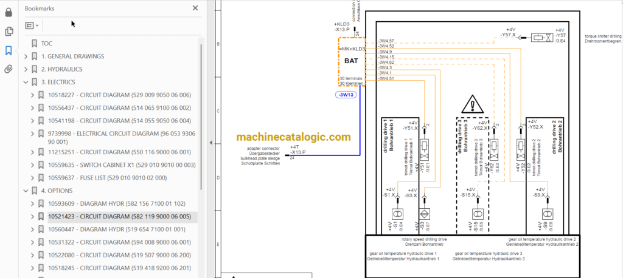Click the -S15 sensor symbol in drive 3

pos(478,214)
